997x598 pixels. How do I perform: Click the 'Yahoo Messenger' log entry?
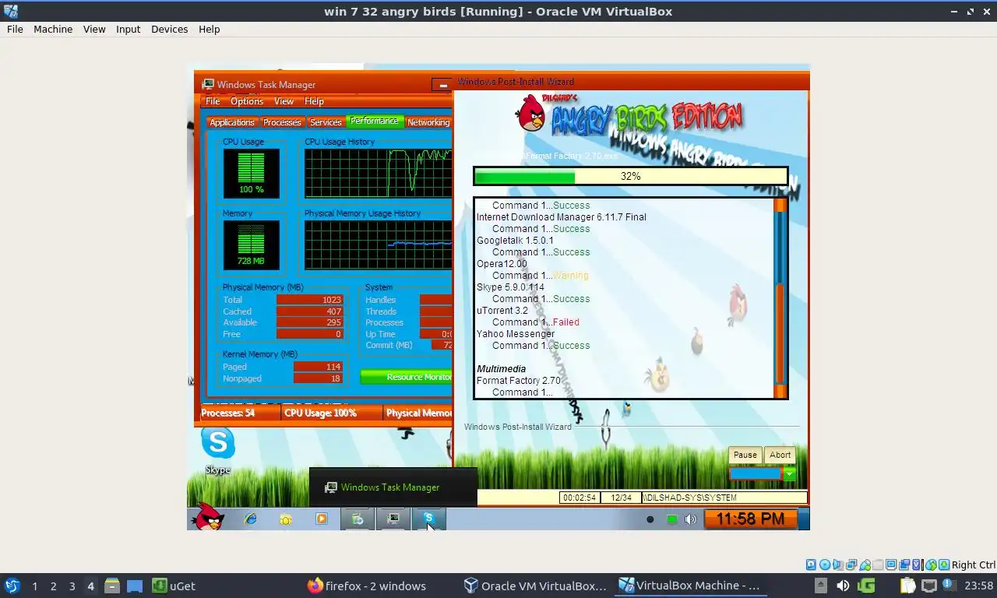516,334
